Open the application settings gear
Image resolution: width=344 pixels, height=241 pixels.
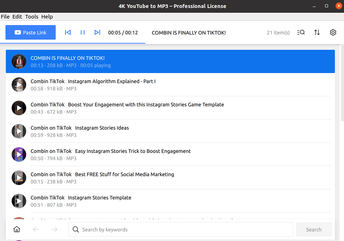[333, 32]
